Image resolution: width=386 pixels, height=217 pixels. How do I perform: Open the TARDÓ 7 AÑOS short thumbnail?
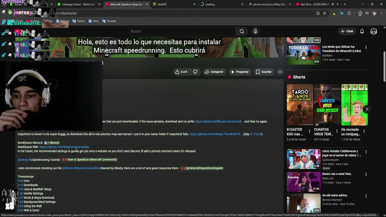pyautogui.click(x=300, y=105)
